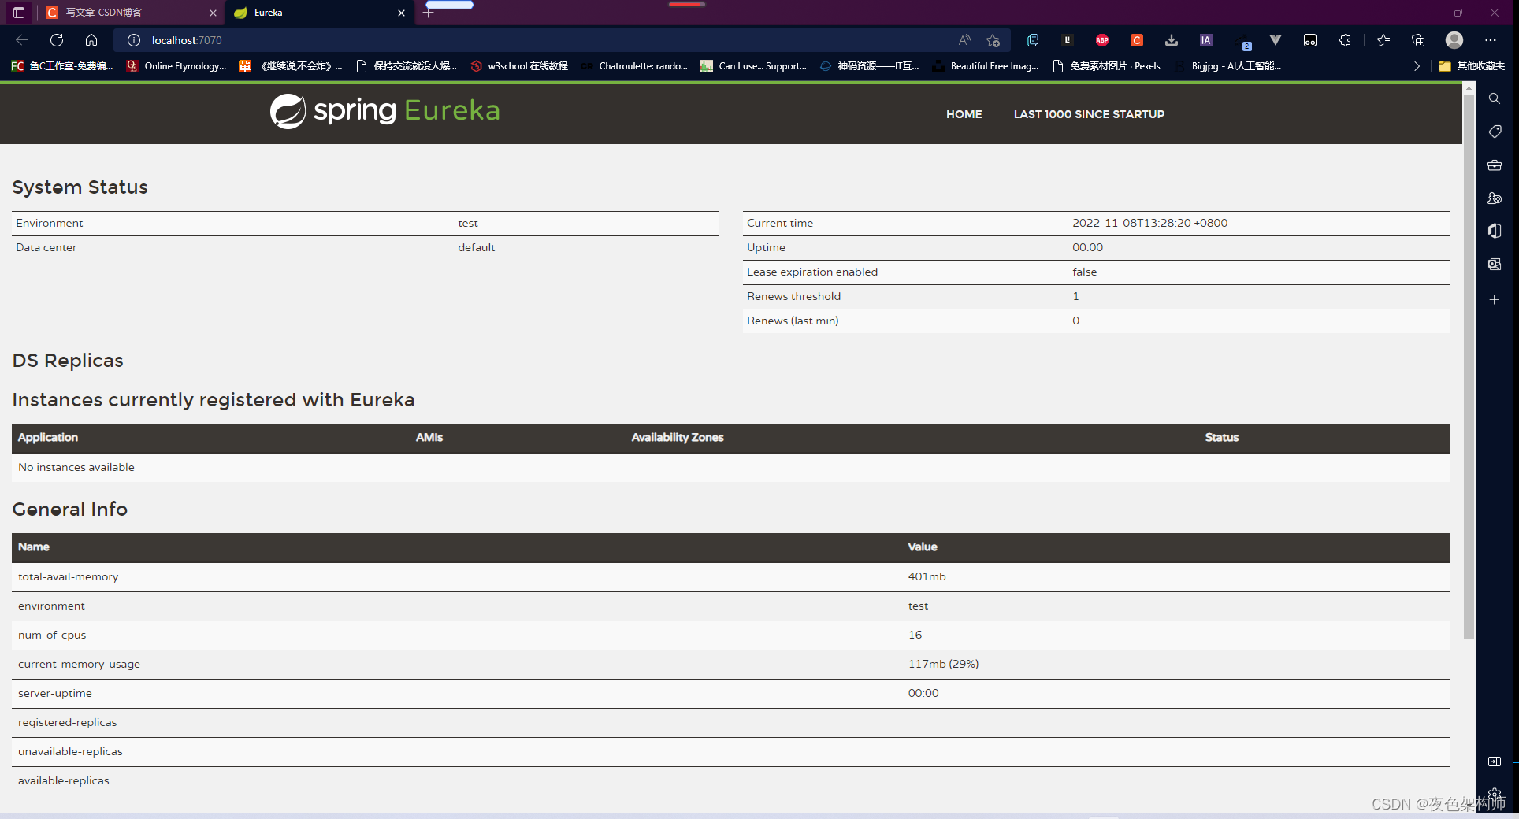Add this page to favorites
1519x819 pixels.
click(x=993, y=40)
